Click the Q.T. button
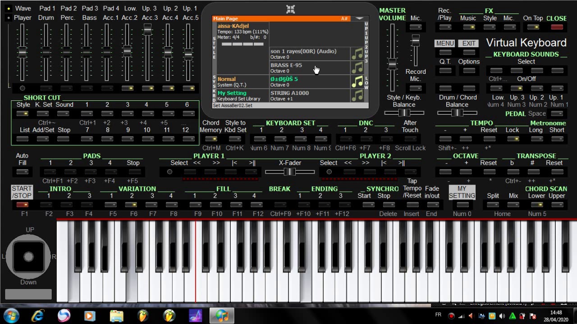 [445, 71]
